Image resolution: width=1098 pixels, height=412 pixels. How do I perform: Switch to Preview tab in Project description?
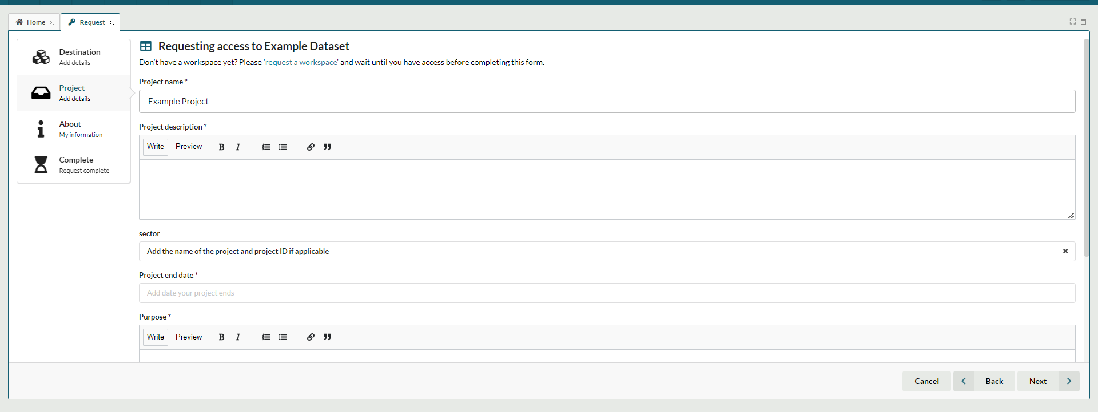tap(189, 147)
